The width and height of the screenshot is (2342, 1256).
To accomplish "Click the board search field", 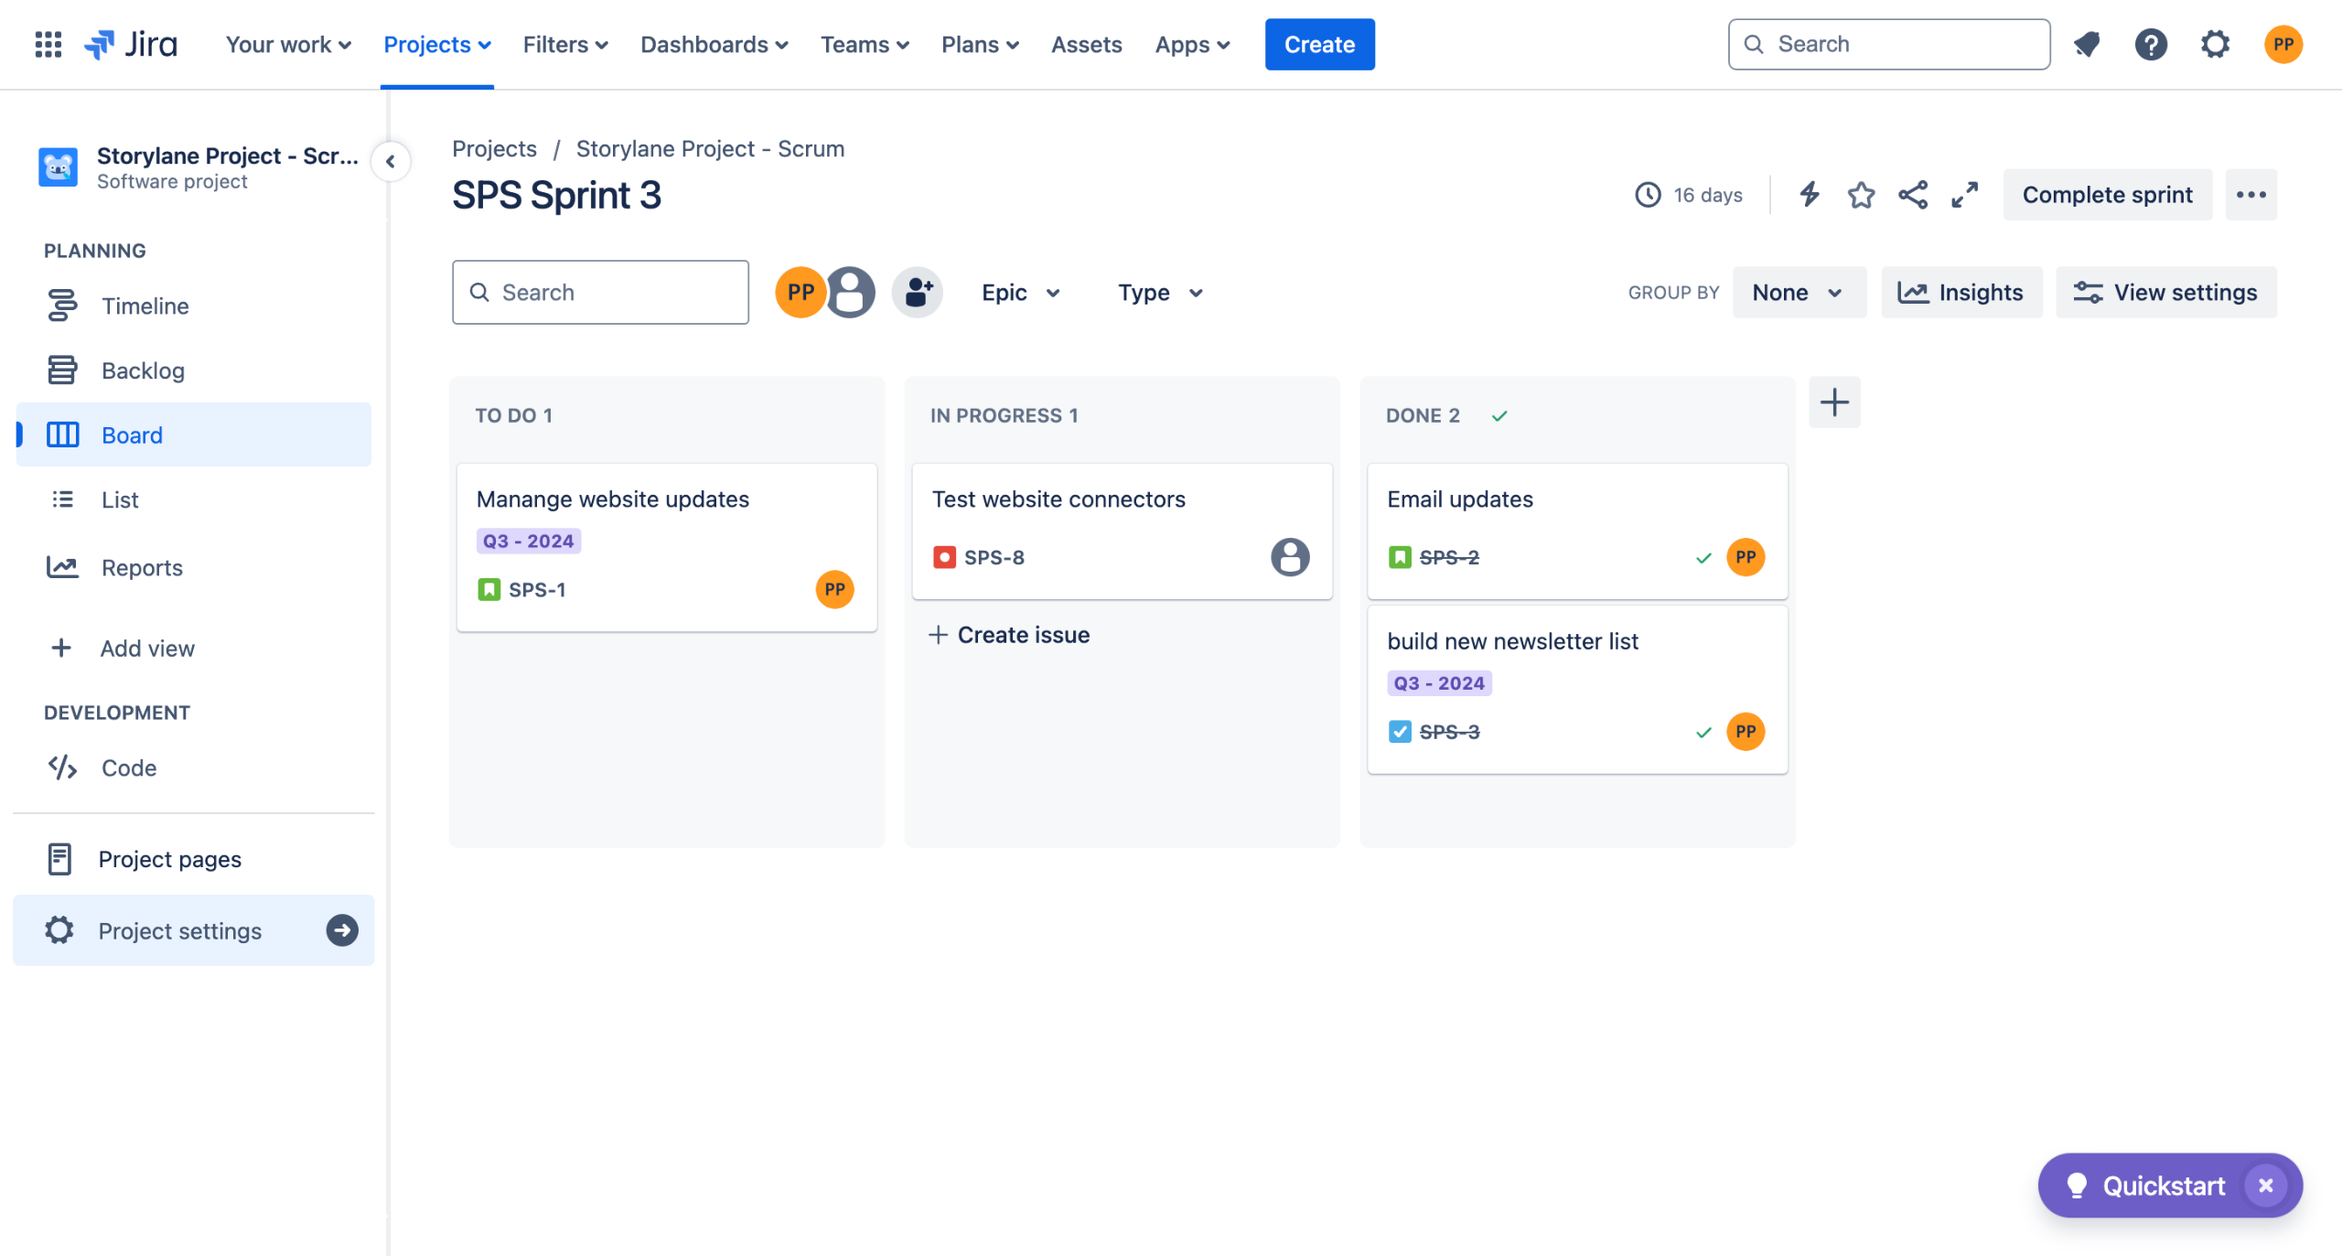I will [x=600, y=293].
